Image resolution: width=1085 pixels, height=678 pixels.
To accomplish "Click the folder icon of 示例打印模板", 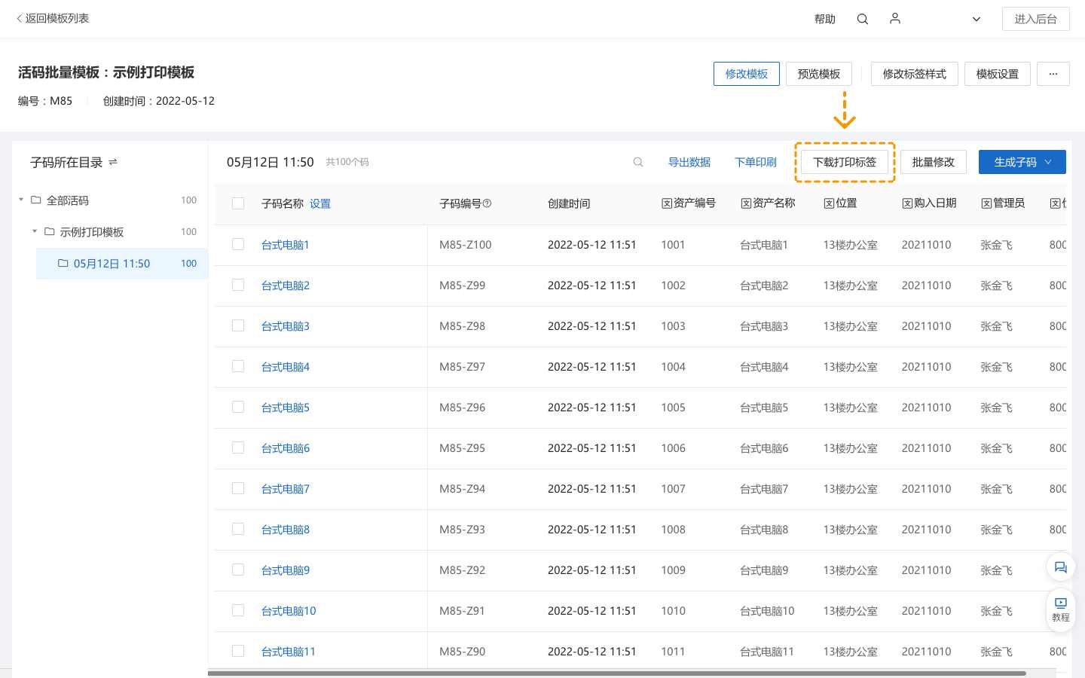I will [49, 232].
